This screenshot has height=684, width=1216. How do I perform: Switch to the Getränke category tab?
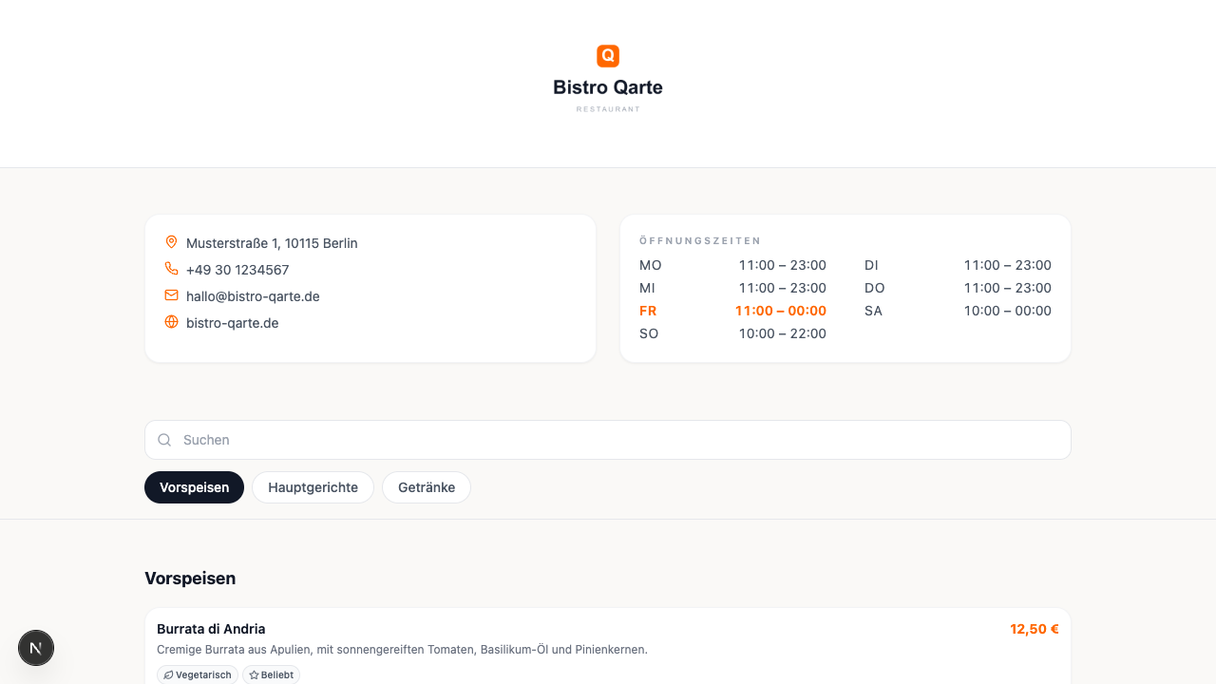pos(427,487)
